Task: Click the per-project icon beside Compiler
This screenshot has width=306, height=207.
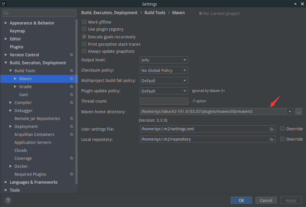Action: 71,103
